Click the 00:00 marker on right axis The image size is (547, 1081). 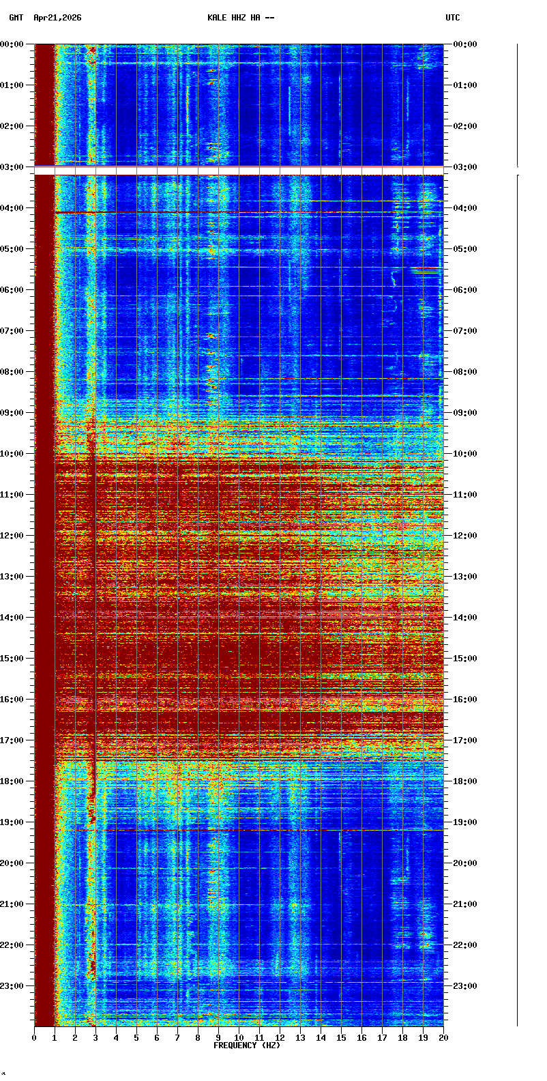[465, 44]
